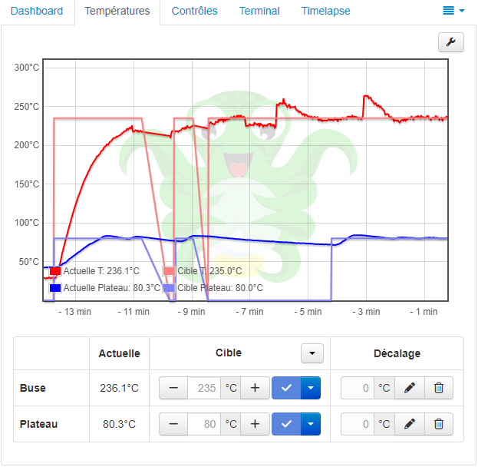Open the Contrôles tab
The height and width of the screenshot is (467, 478).
pos(194,11)
